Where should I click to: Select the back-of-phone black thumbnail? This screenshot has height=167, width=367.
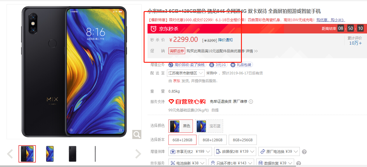73,154
